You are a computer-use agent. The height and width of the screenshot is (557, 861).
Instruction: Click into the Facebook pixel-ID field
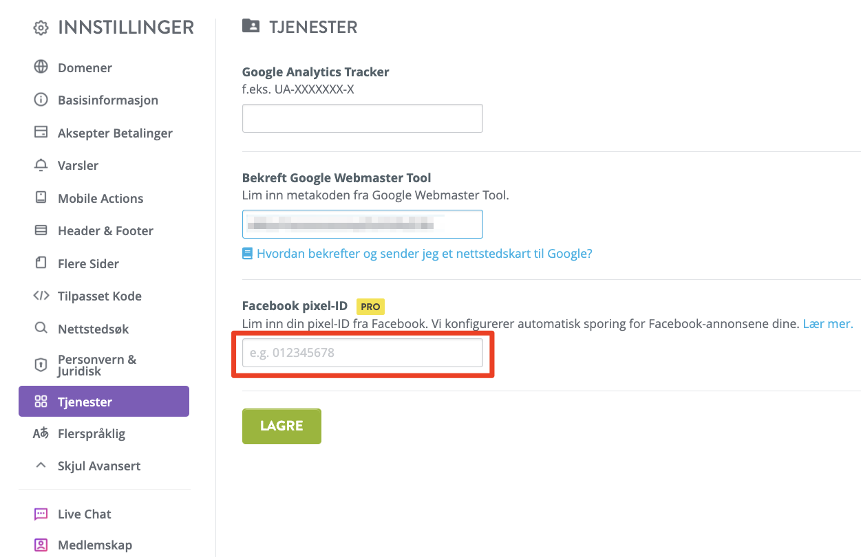point(363,353)
